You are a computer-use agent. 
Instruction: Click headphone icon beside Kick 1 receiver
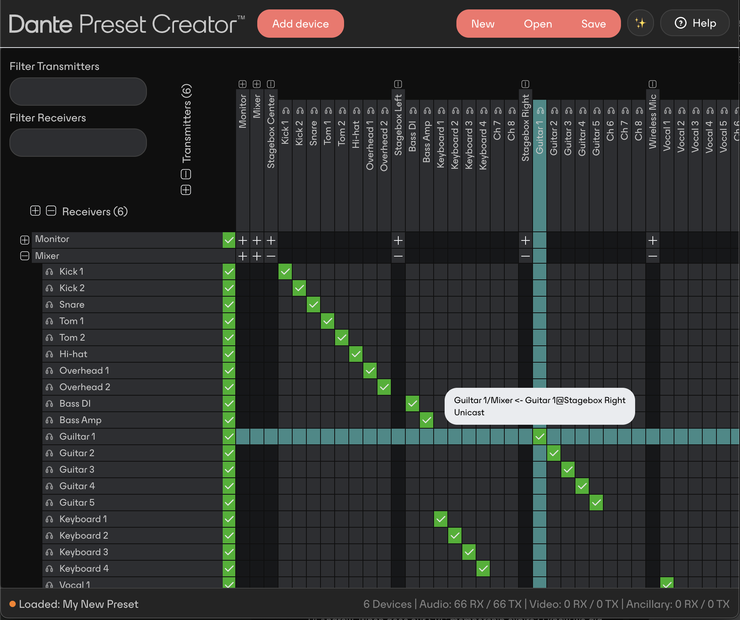49,272
